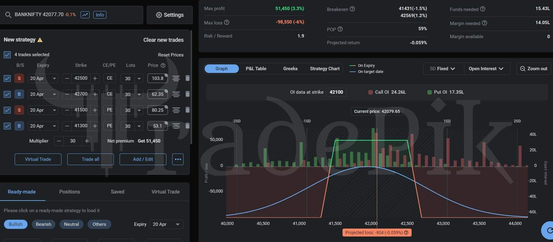
Task: Open expiry dropdown for 42700 trade
Action: coord(43,94)
